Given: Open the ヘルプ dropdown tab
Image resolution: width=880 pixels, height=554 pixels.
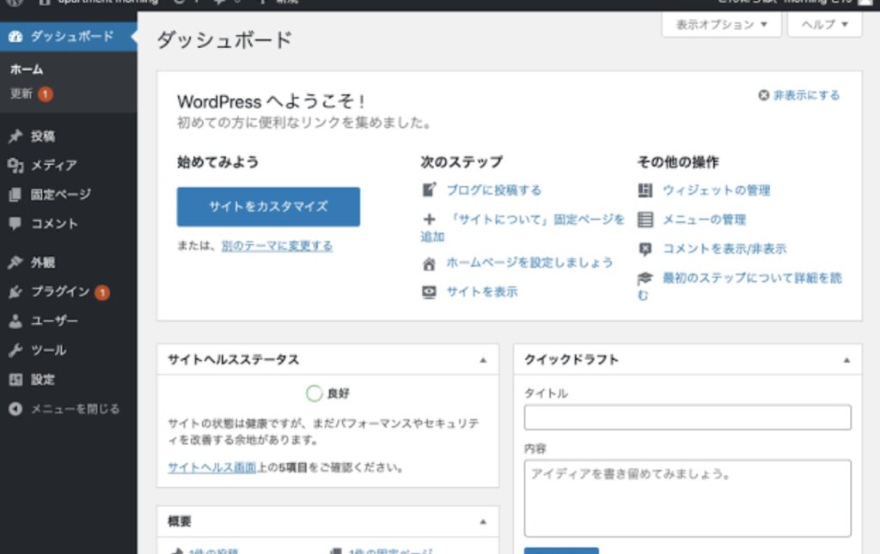Looking at the screenshot, I should 824,25.
